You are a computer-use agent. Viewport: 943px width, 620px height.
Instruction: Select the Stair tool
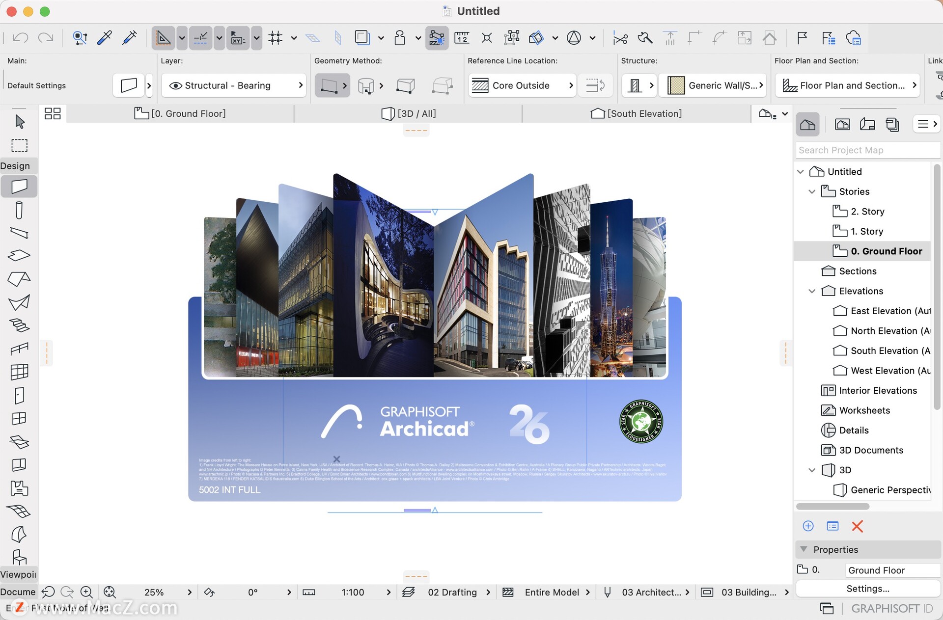[x=19, y=325]
